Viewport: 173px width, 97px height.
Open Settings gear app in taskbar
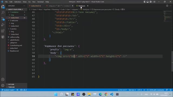(84, 94)
